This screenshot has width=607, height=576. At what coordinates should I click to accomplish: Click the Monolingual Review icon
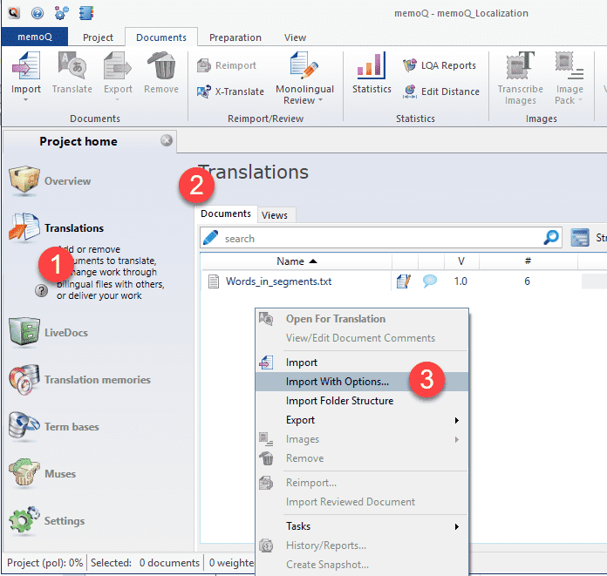(x=304, y=64)
